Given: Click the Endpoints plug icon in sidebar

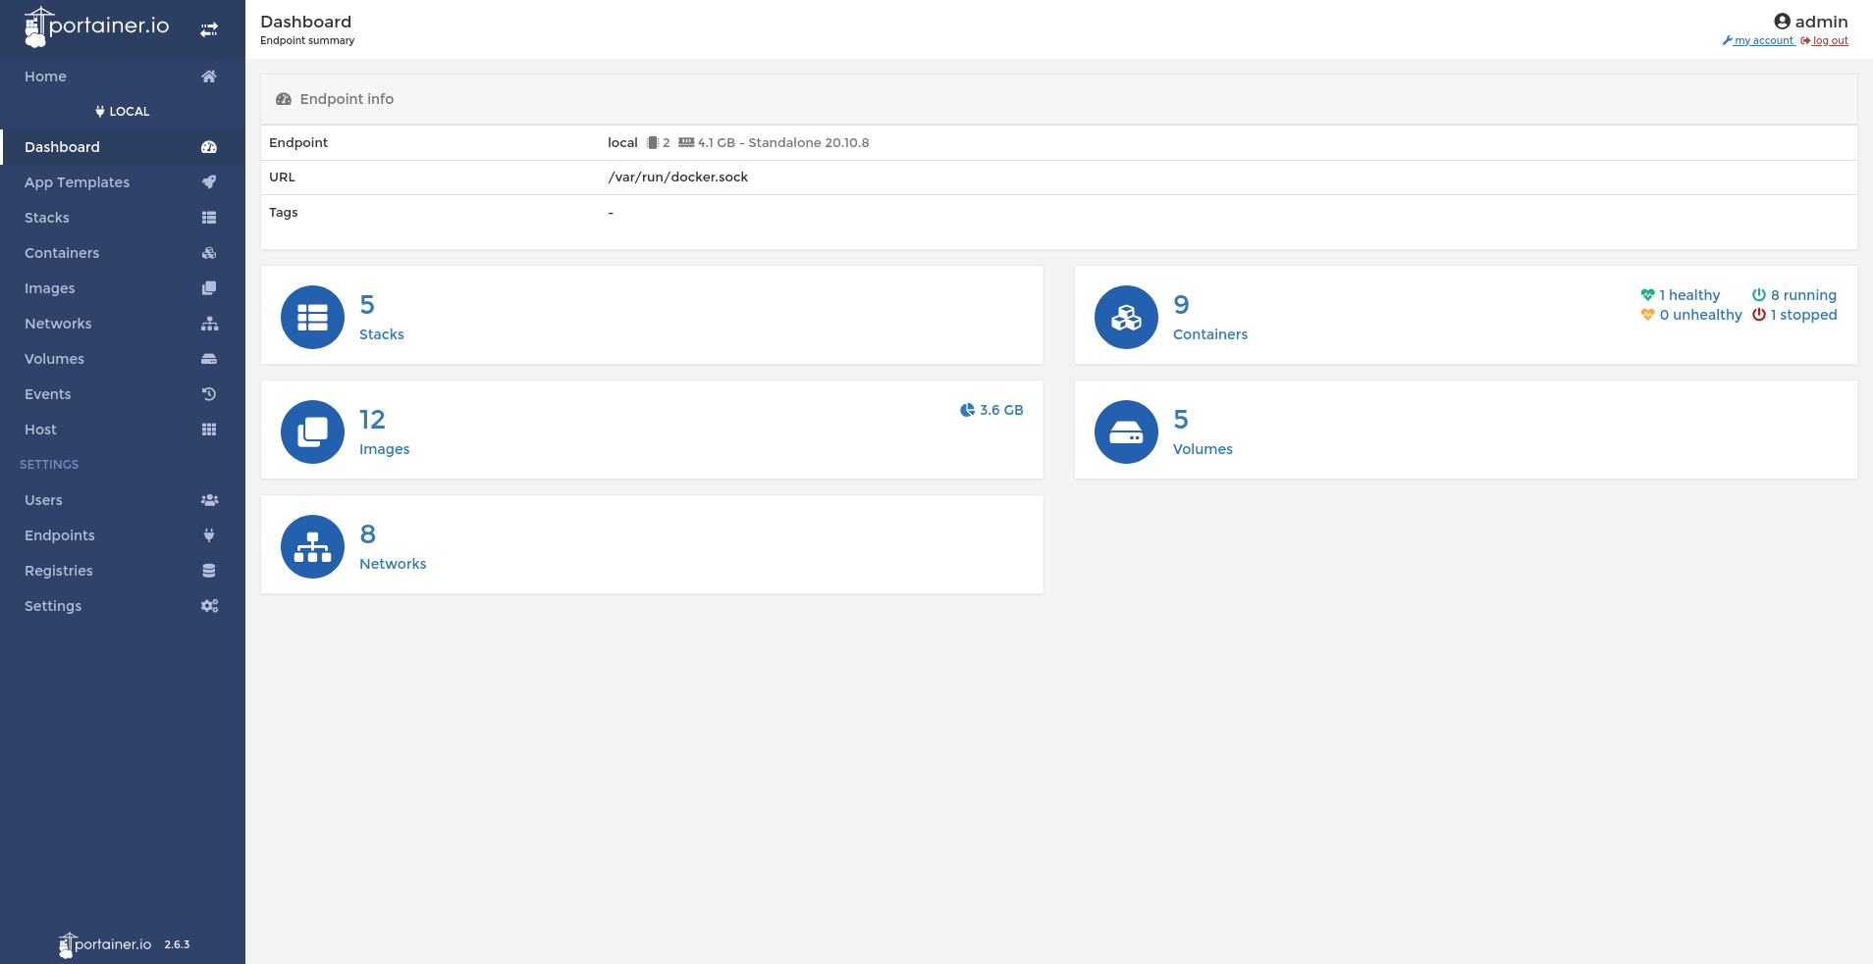Looking at the screenshot, I should [209, 534].
